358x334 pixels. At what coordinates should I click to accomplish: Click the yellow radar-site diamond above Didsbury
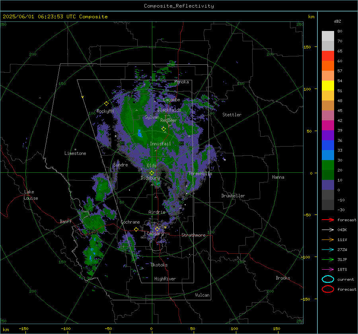152,173
